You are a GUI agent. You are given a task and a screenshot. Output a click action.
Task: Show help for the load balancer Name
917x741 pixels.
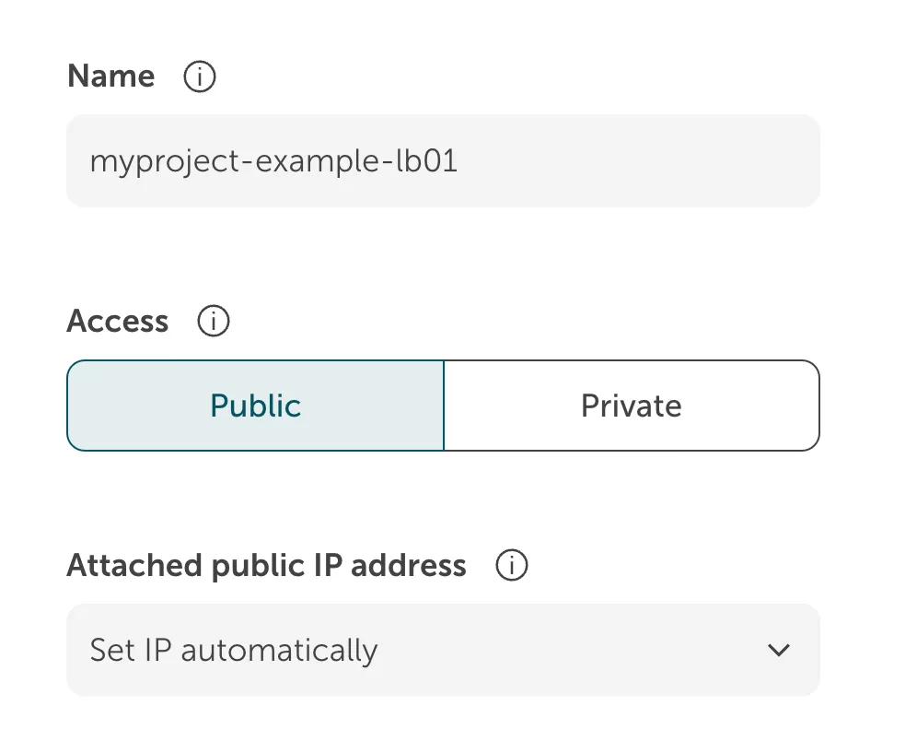point(200,77)
